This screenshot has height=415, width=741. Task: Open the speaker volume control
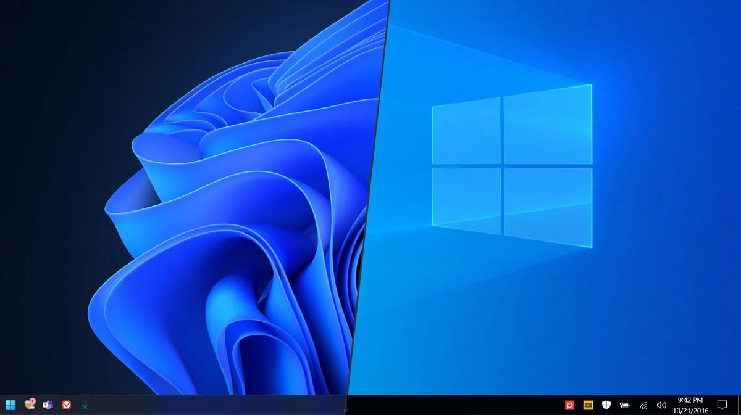(x=661, y=405)
